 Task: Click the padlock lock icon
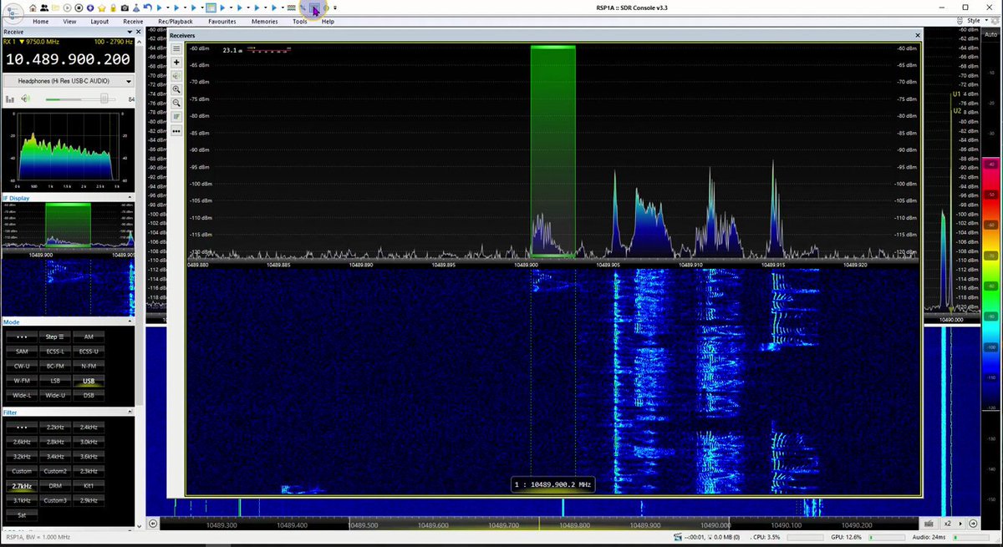(x=113, y=8)
